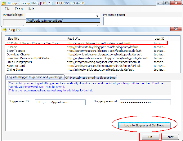Switch to Log into Blogger tab

(x=35, y=77)
